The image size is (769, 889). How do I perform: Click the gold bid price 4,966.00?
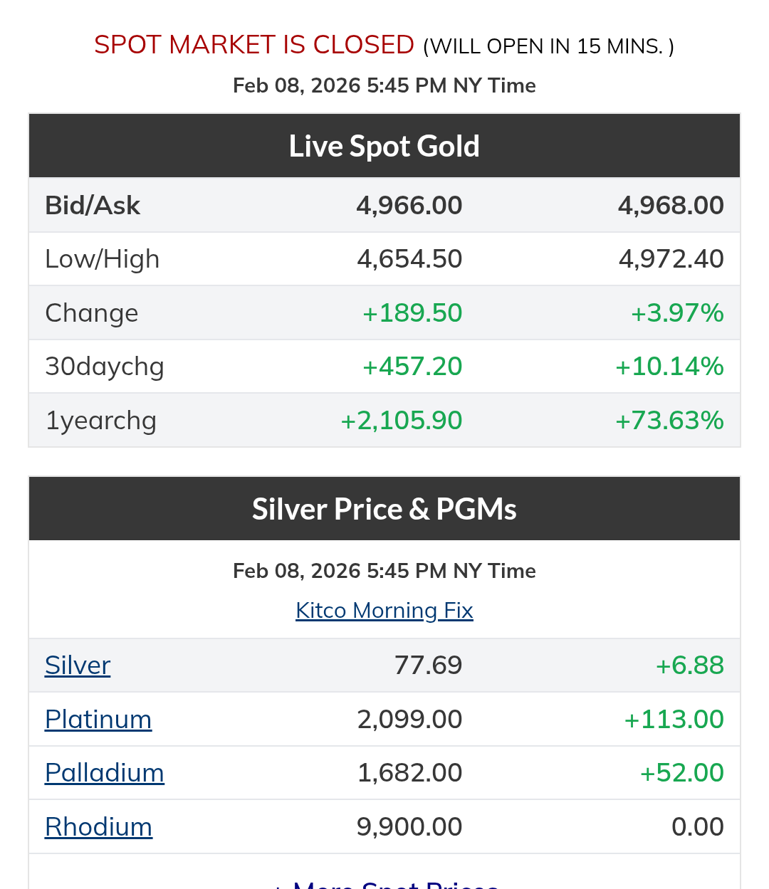[x=409, y=206]
